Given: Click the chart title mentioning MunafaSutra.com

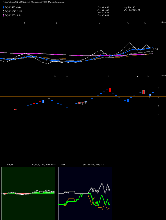Looking at the screenshot, I should 34,2.
